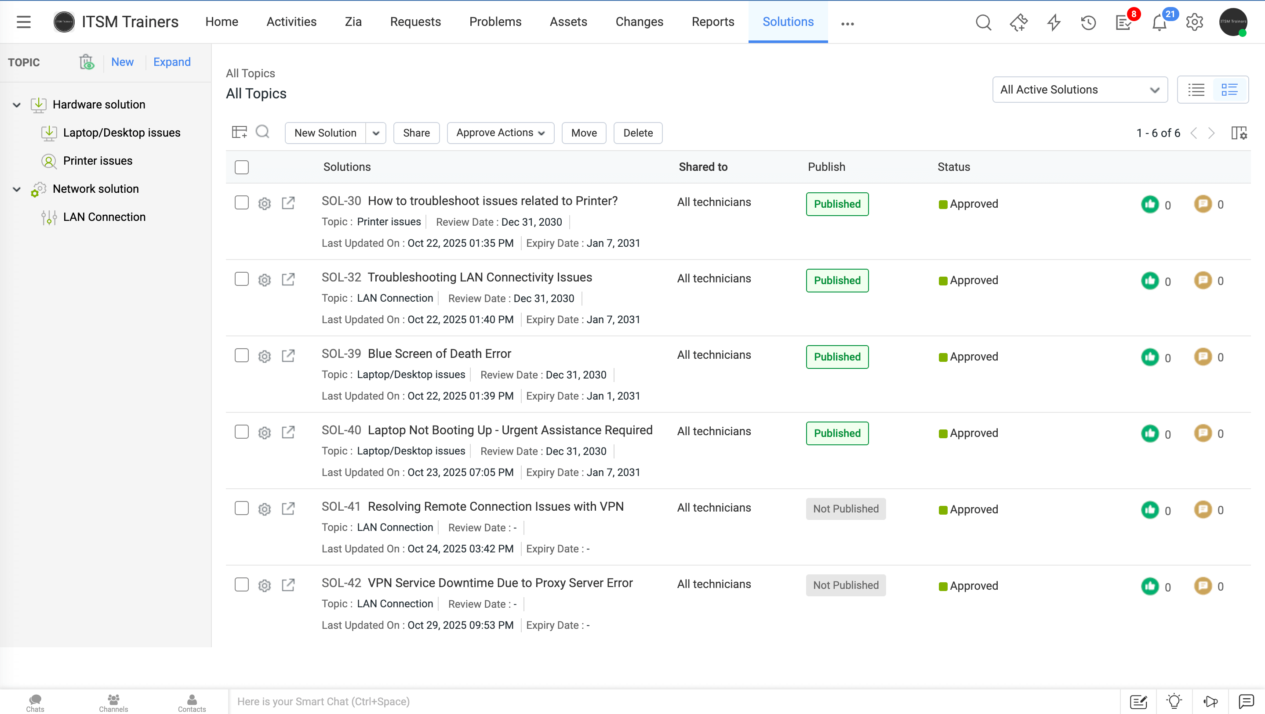Click the Expand topics link
The image size is (1265, 714).
pyautogui.click(x=171, y=62)
